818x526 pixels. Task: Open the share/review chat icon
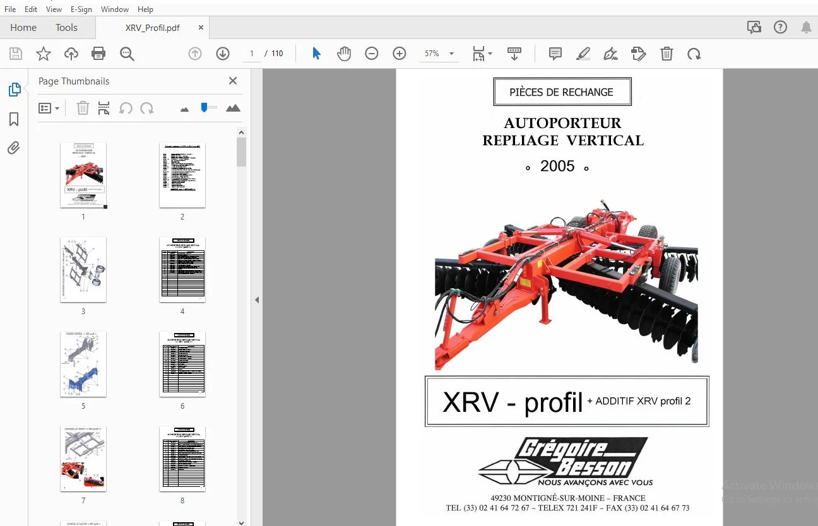(754, 27)
